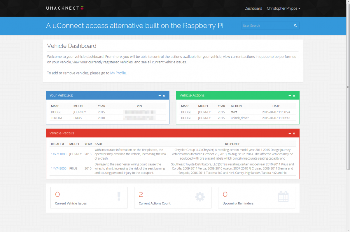
Task: Open recall 14V711000
Action: click(59, 154)
